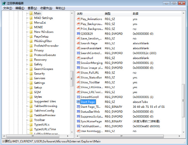Click the values pane scroll-right arrow

coord(180,136)
